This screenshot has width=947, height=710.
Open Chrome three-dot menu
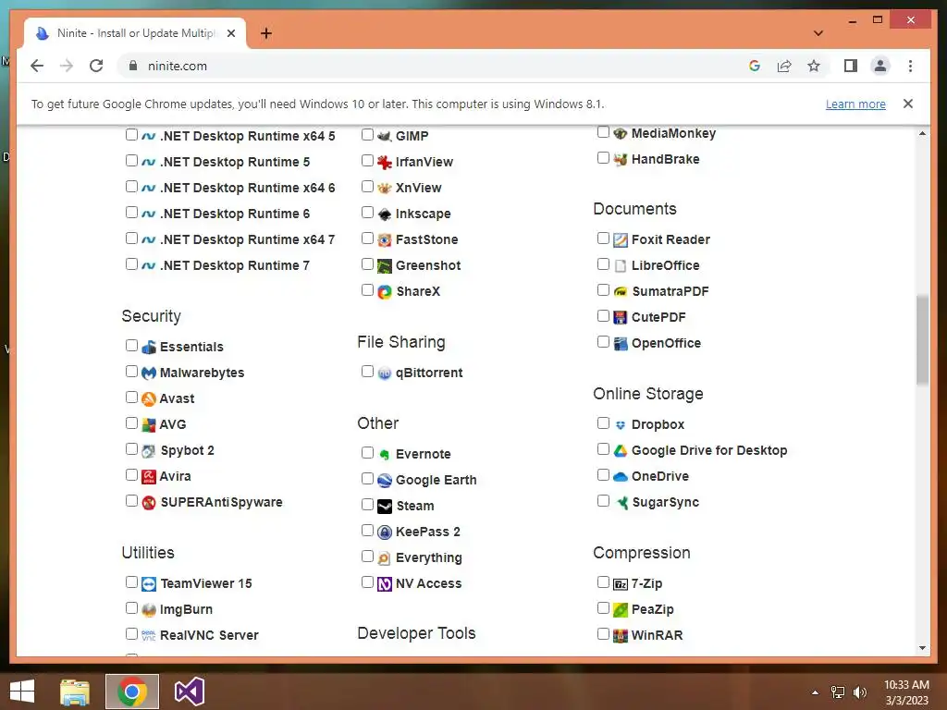click(x=910, y=66)
